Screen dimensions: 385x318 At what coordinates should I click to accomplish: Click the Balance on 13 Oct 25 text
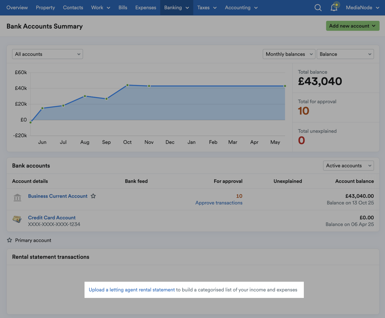(x=350, y=203)
